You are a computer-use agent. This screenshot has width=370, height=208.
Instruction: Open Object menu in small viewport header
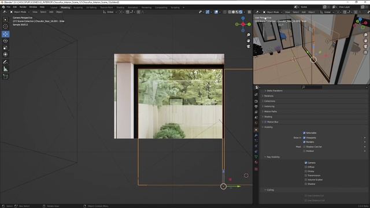[x=312, y=12]
